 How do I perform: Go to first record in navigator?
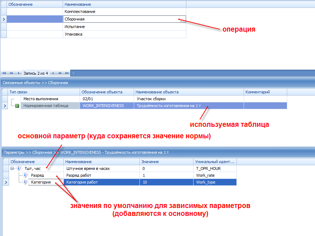pyautogui.click(x=4, y=73)
